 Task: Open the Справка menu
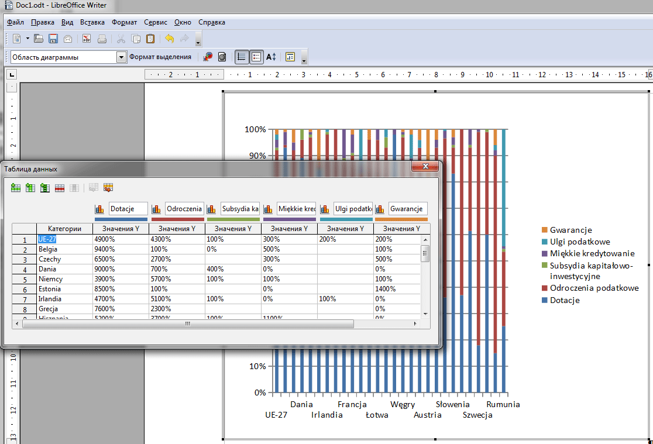(212, 22)
